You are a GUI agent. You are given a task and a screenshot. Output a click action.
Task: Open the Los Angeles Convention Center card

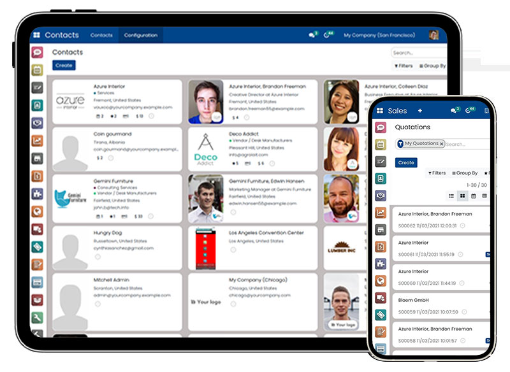tap(252, 248)
